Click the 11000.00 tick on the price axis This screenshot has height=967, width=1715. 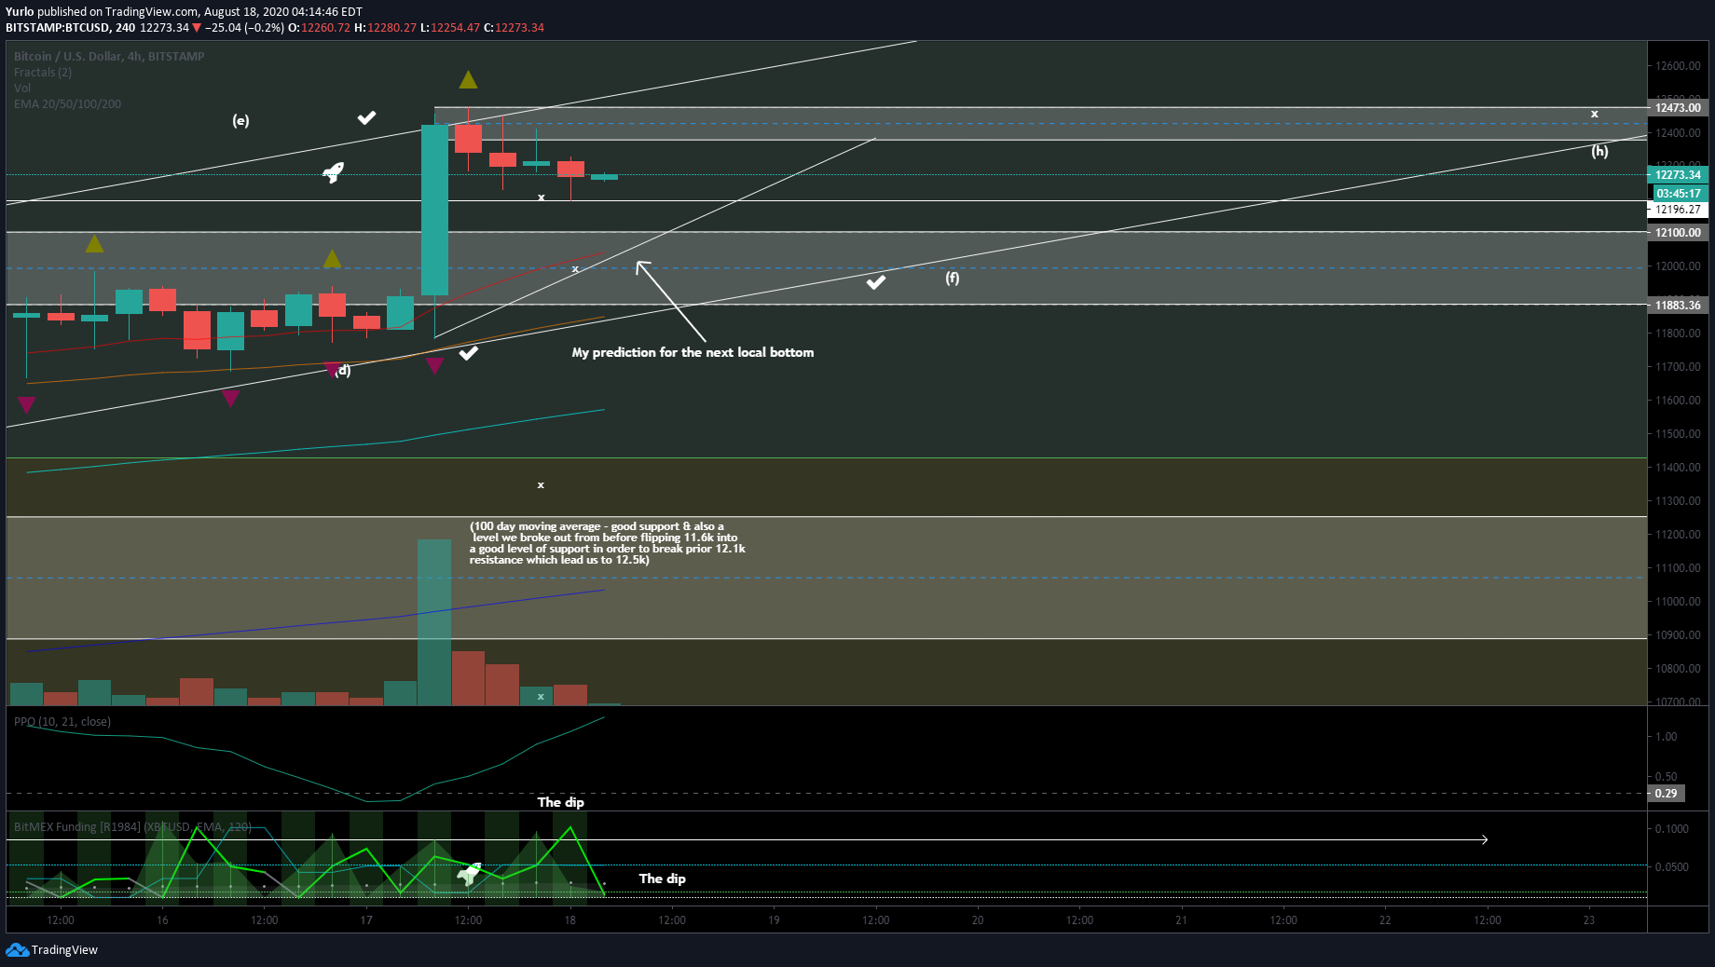tap(1678, 601)
